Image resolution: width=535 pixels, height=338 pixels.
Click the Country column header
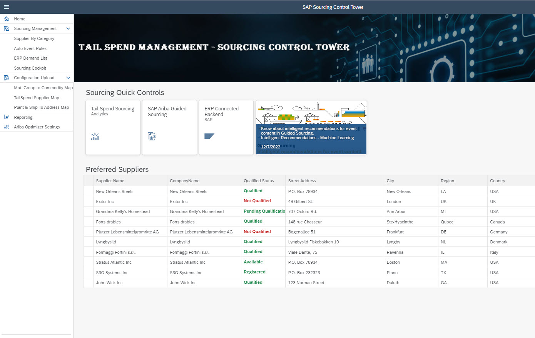pos(511,181)
